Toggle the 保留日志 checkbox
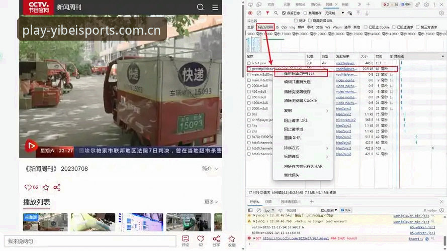 coord(284,13)
